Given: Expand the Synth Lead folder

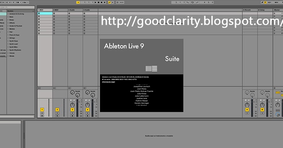Looking at the screenshot, I should click(x=8, y=44).
